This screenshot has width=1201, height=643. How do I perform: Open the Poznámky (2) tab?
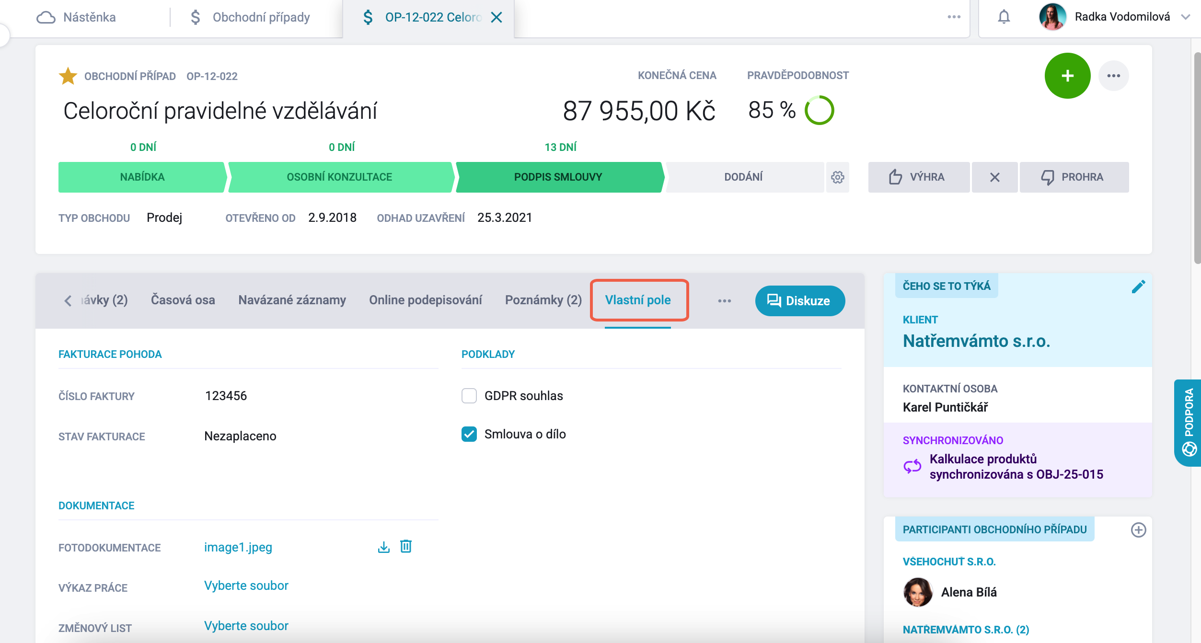[x=543, y=300]
